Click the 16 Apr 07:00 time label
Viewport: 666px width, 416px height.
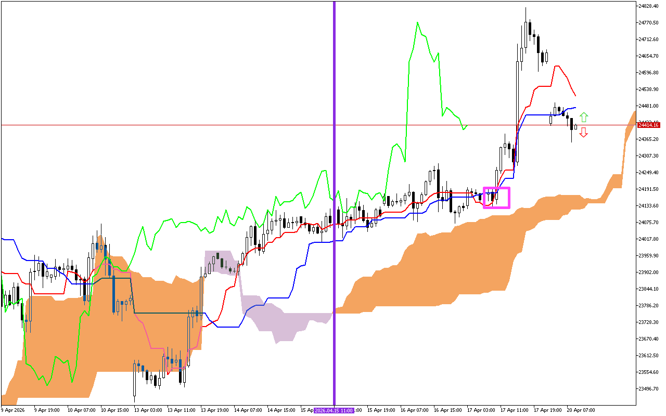click(414, 410)
